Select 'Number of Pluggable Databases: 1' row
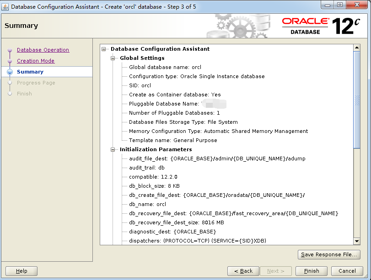371x280 pixels. click(x=174, y=113)
